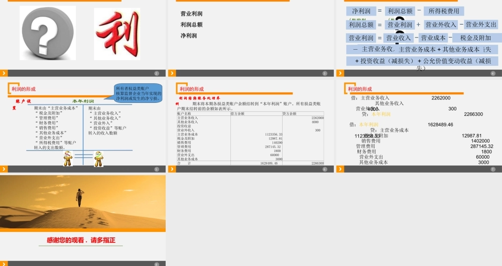This screenshot has height=266, width=502.
Task: Select the 利润的形成 title on slide 5
Action: tap(24, 89)
